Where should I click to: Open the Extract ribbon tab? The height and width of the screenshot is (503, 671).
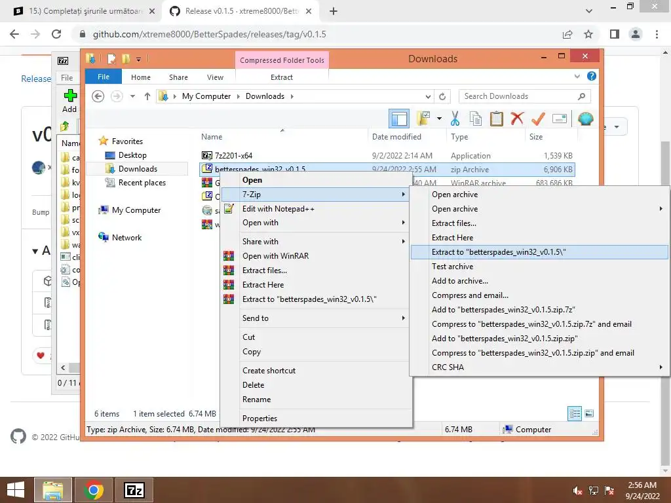pyautogui.click(x=282, y=77)
